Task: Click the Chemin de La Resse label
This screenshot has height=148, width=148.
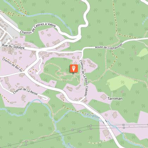Action: [x=25, y=92]
